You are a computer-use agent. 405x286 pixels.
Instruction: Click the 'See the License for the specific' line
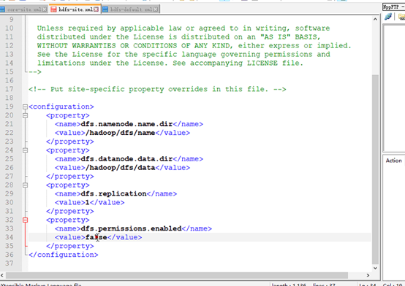coord(183,55)
